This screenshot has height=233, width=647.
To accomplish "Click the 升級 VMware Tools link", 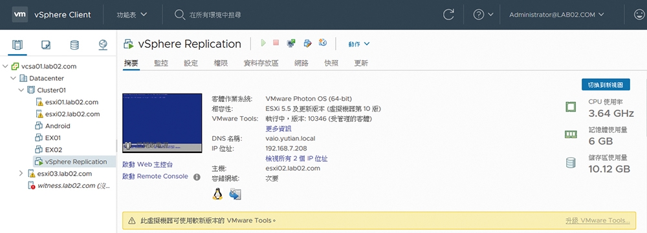I will click(x=598, y=221).
